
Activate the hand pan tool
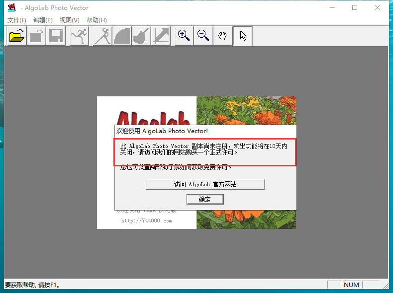point(222,36)
